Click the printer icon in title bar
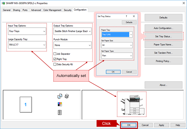This screenshot has width=187, height=129. (x=3, y=3)
